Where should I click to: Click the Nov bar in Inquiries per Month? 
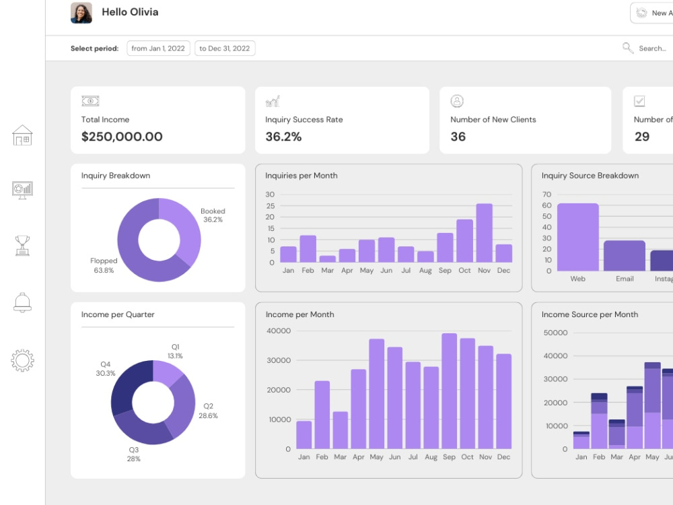click(484, 233)
